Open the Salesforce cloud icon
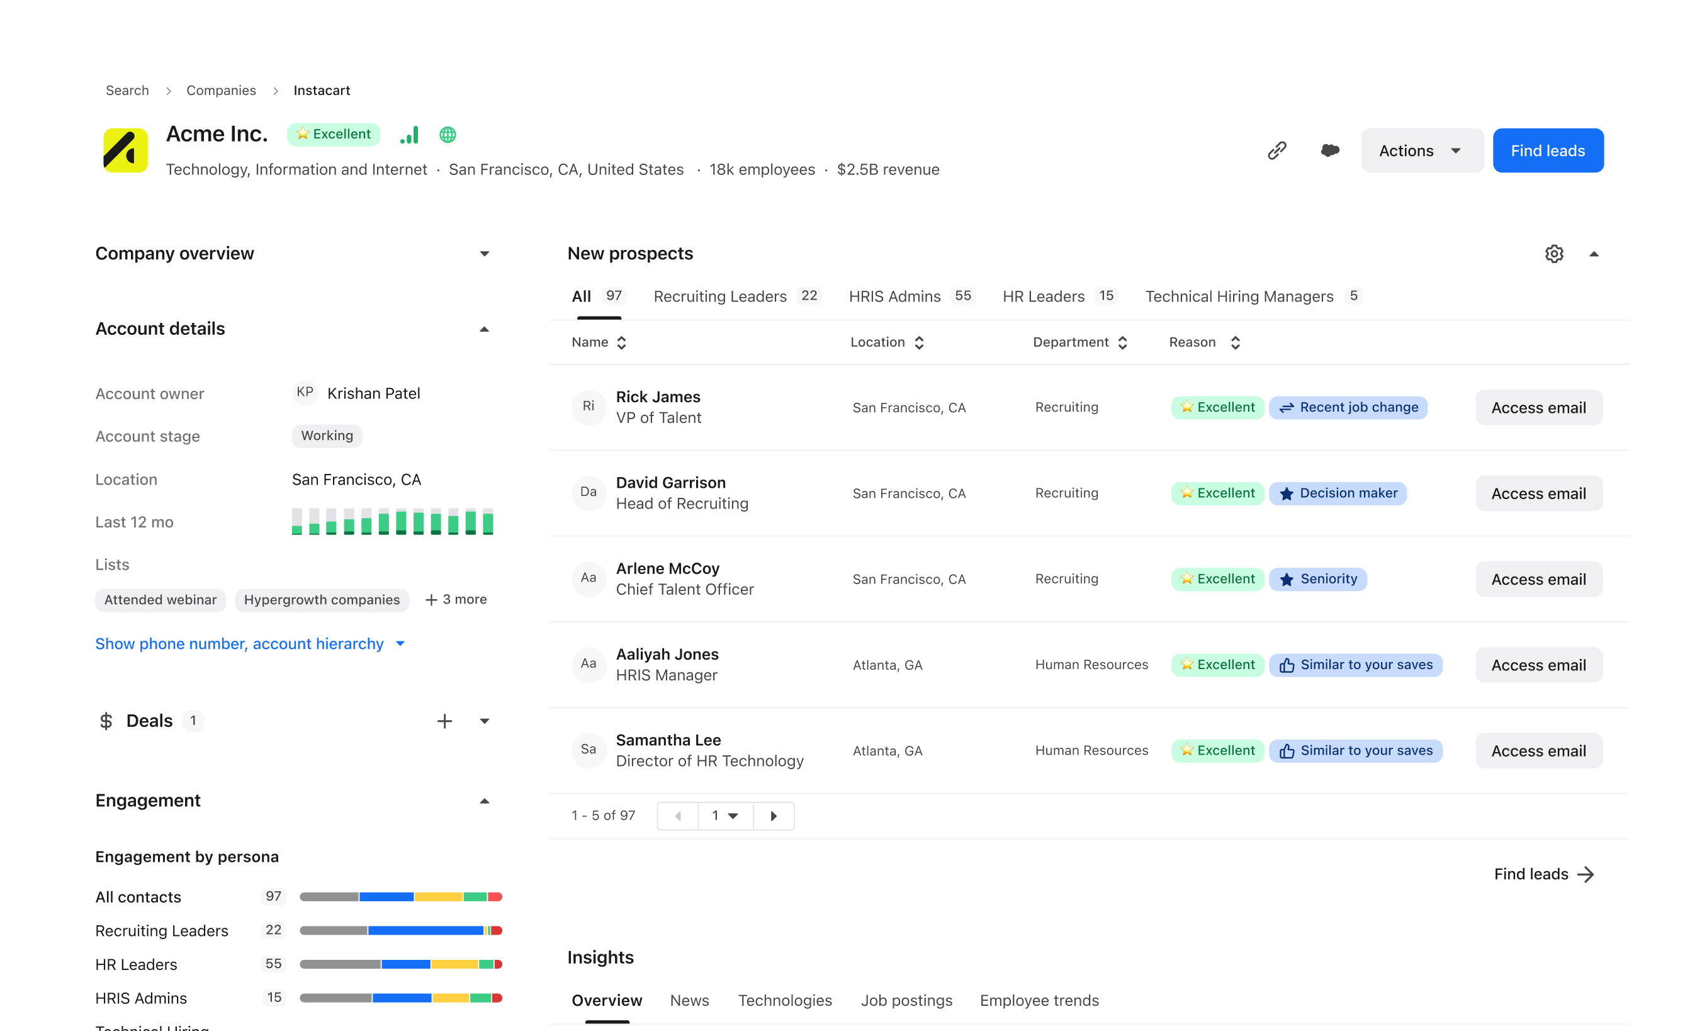1707x1031 pixels. 1329,150
